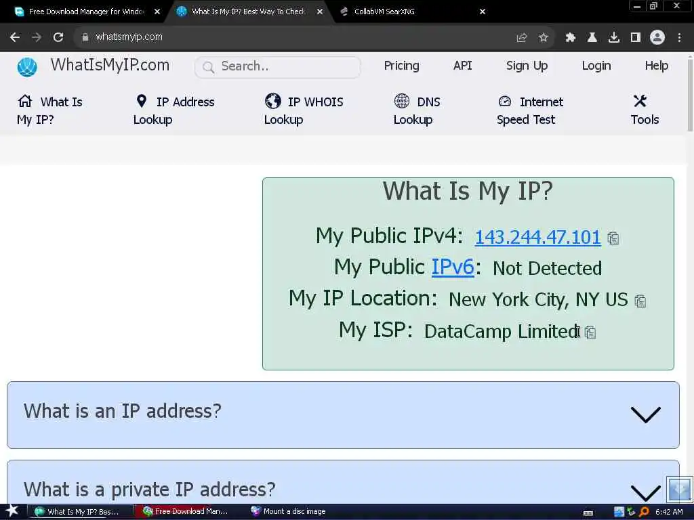This screenshot has height=520, width=694.
Task: Focus the site Search field
Action: click(x=277, y=67)
